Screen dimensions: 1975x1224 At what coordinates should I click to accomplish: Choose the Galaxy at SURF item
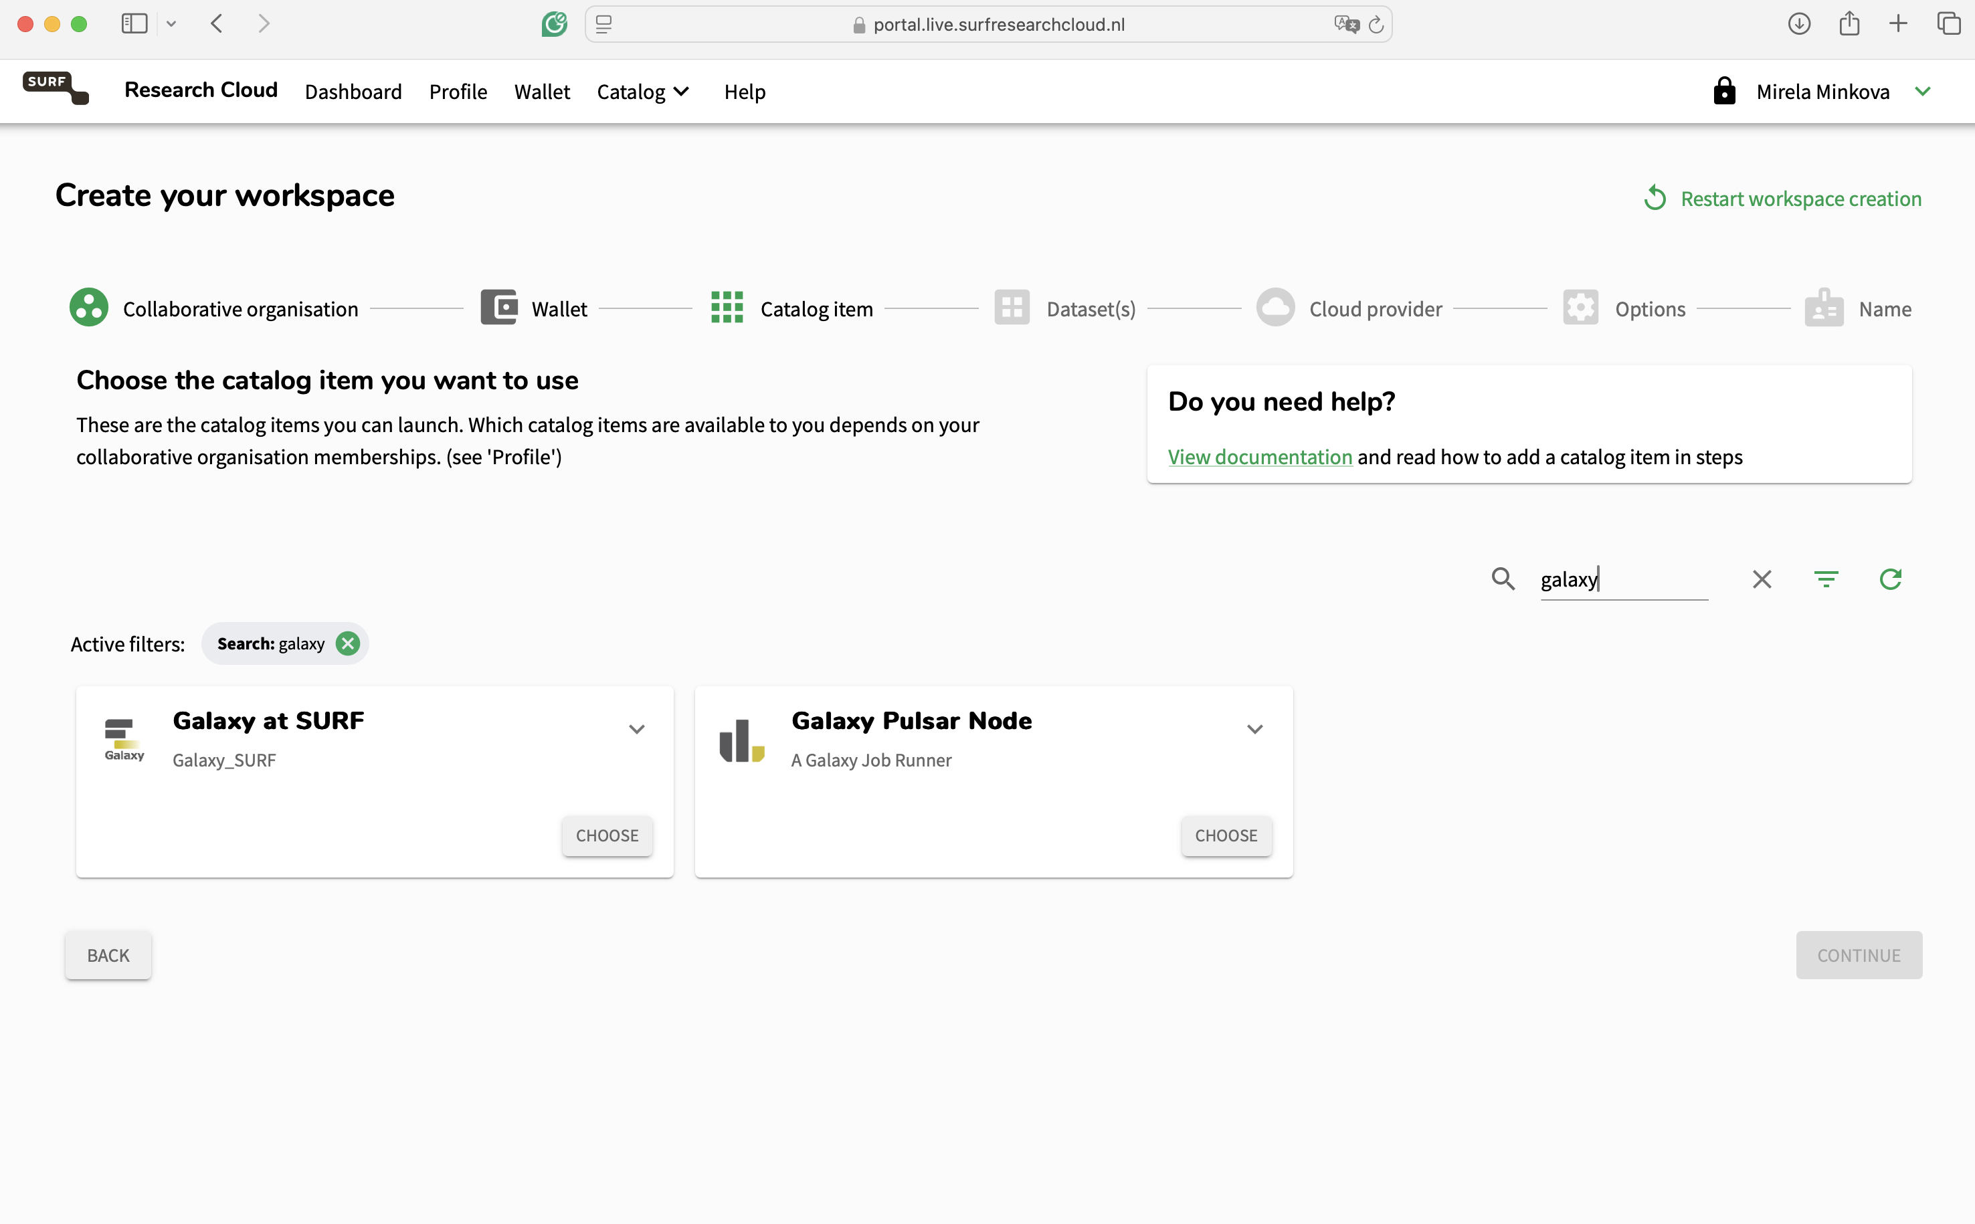click(607, 835)
